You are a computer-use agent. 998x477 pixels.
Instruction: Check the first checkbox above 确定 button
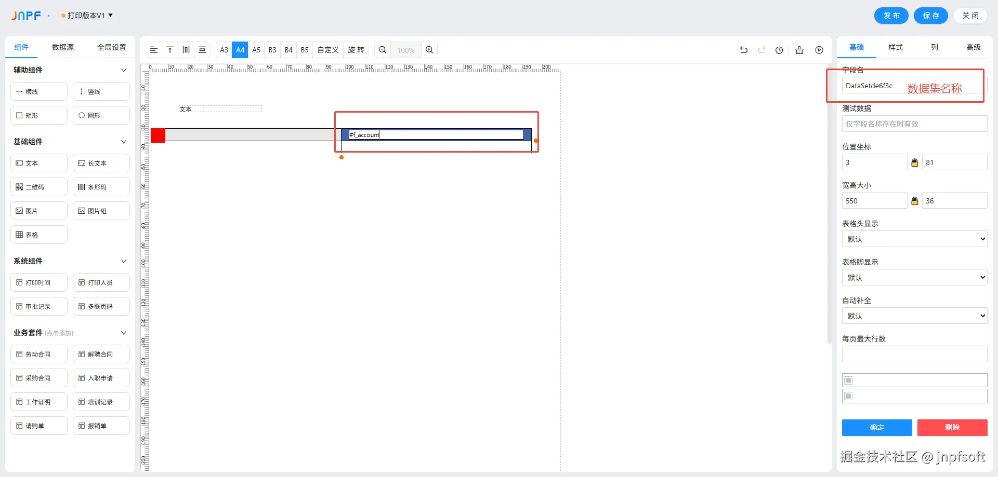849,380
